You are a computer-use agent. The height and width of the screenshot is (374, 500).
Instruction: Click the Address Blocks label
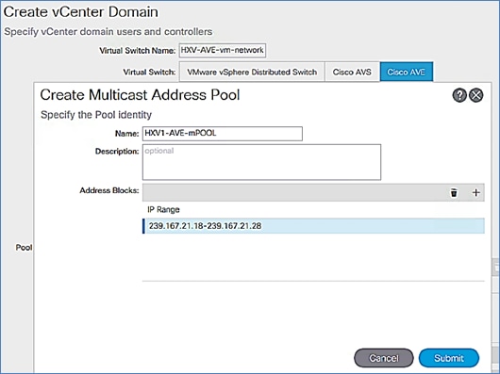tap(109, 190)
